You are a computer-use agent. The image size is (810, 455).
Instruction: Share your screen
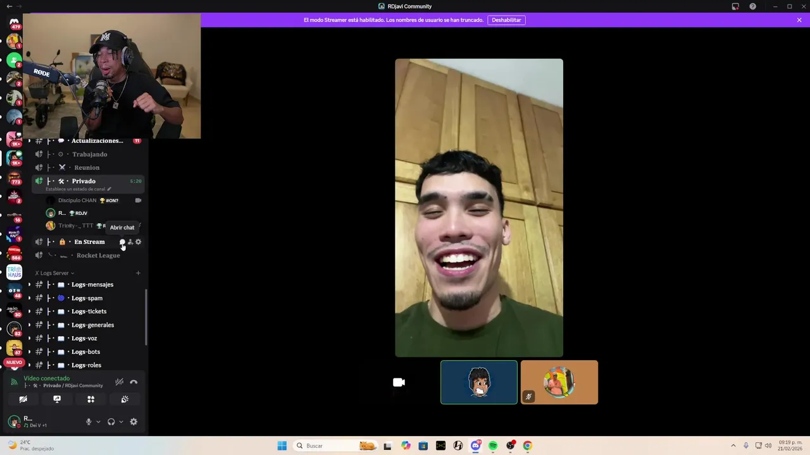pos(57,399)
